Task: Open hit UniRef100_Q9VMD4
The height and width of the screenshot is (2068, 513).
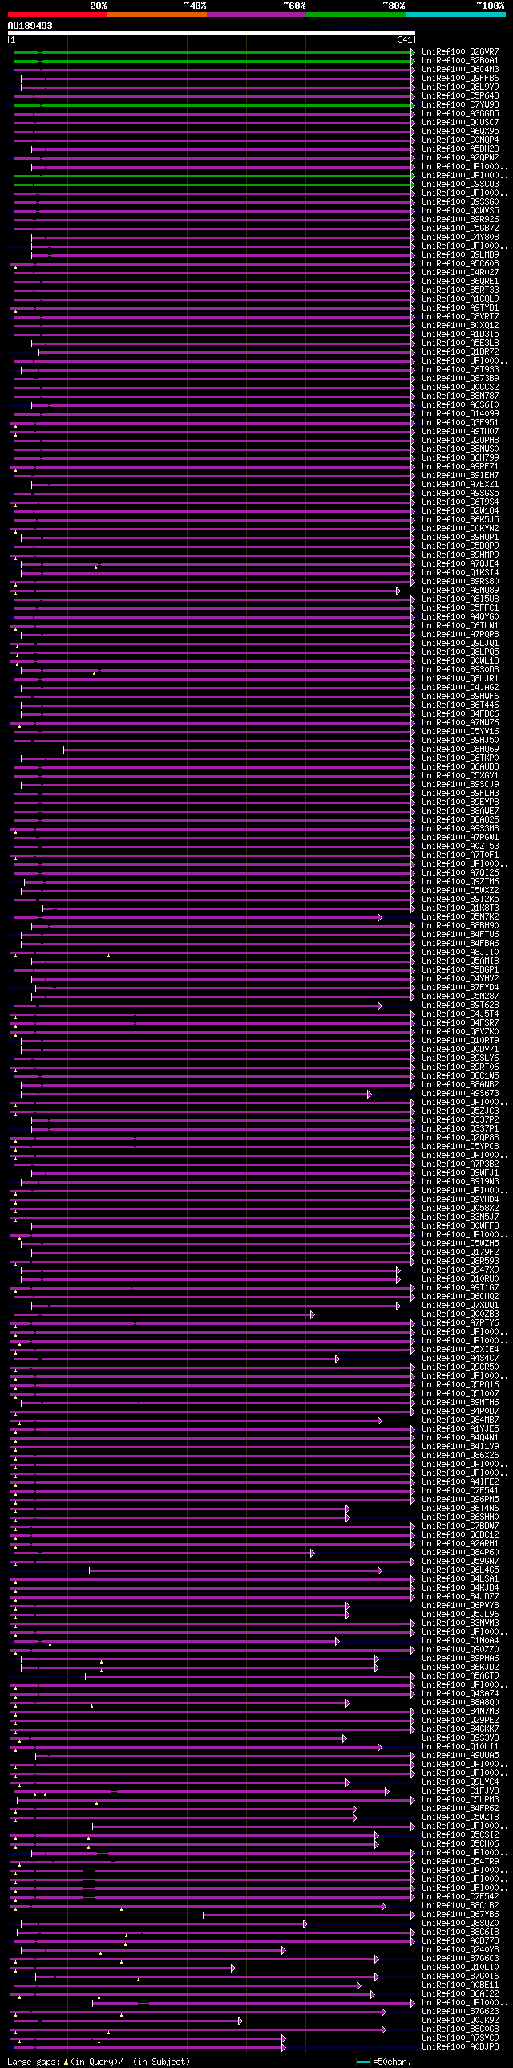Action: pos(460,1201)
